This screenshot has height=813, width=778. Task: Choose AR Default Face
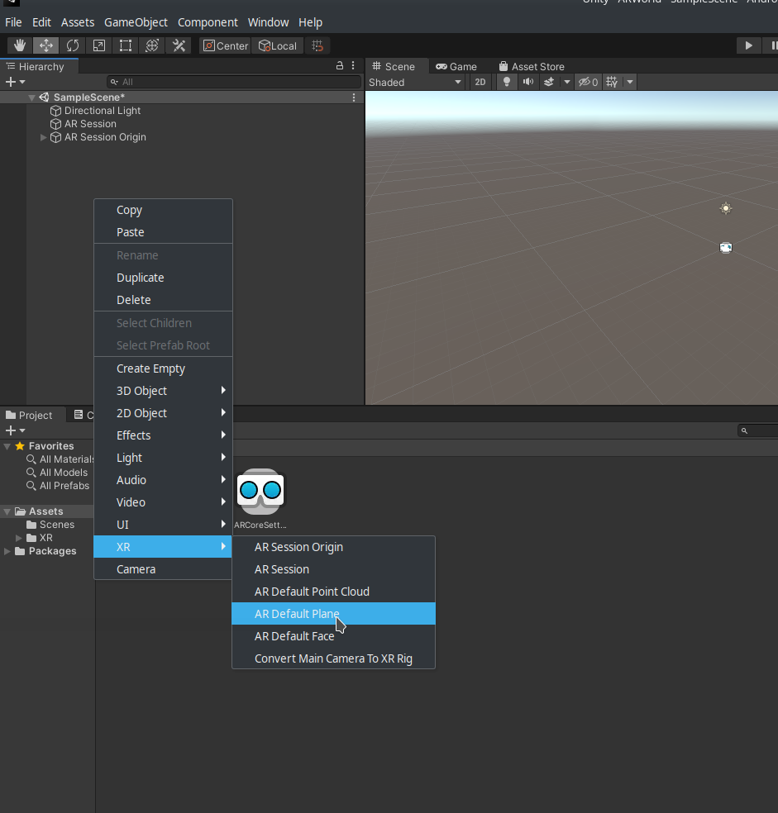pos(333,636)
